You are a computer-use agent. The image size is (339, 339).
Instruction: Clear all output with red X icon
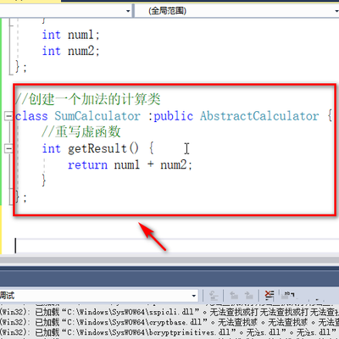(270, 296)
